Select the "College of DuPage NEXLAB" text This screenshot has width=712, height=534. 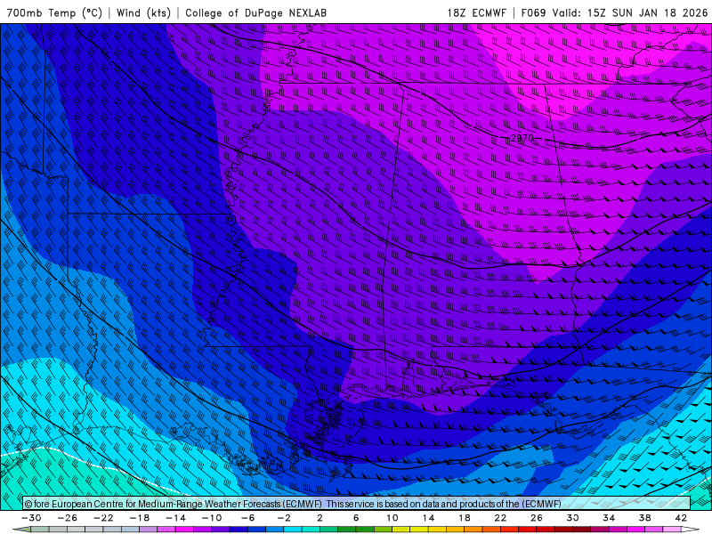(x=255, y=12)
